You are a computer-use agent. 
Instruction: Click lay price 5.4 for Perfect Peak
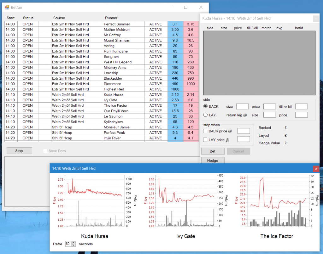click(x=191, y=133)
